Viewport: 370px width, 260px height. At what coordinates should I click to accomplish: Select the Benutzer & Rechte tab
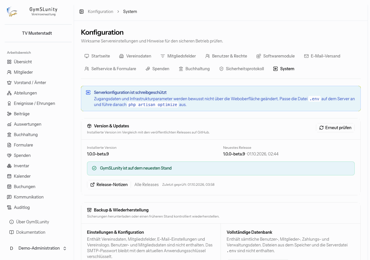click(226, 56)
